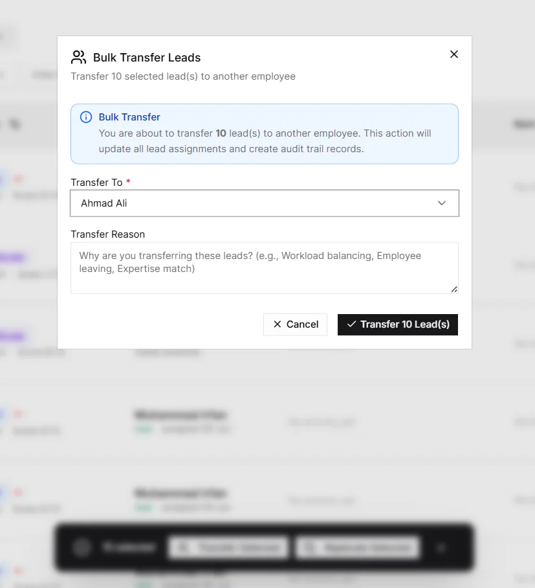Click the text area resize handle
This screenshot has height=588, width=535.
pyautogui.click(x=454, y=289)
